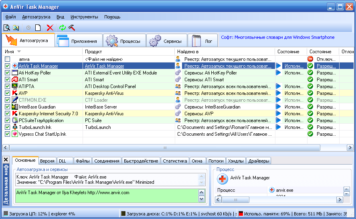Open the Соединения detail tab
Viewport: 356px width, 219px height.
point(107,161)
